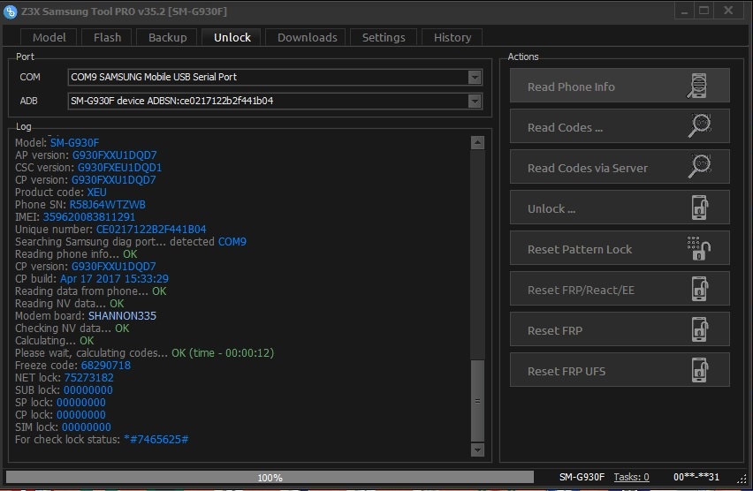This screenshot has height=491, width=753.
Task: Click the SIM lock 00000000 value
Action: point(87,427)
